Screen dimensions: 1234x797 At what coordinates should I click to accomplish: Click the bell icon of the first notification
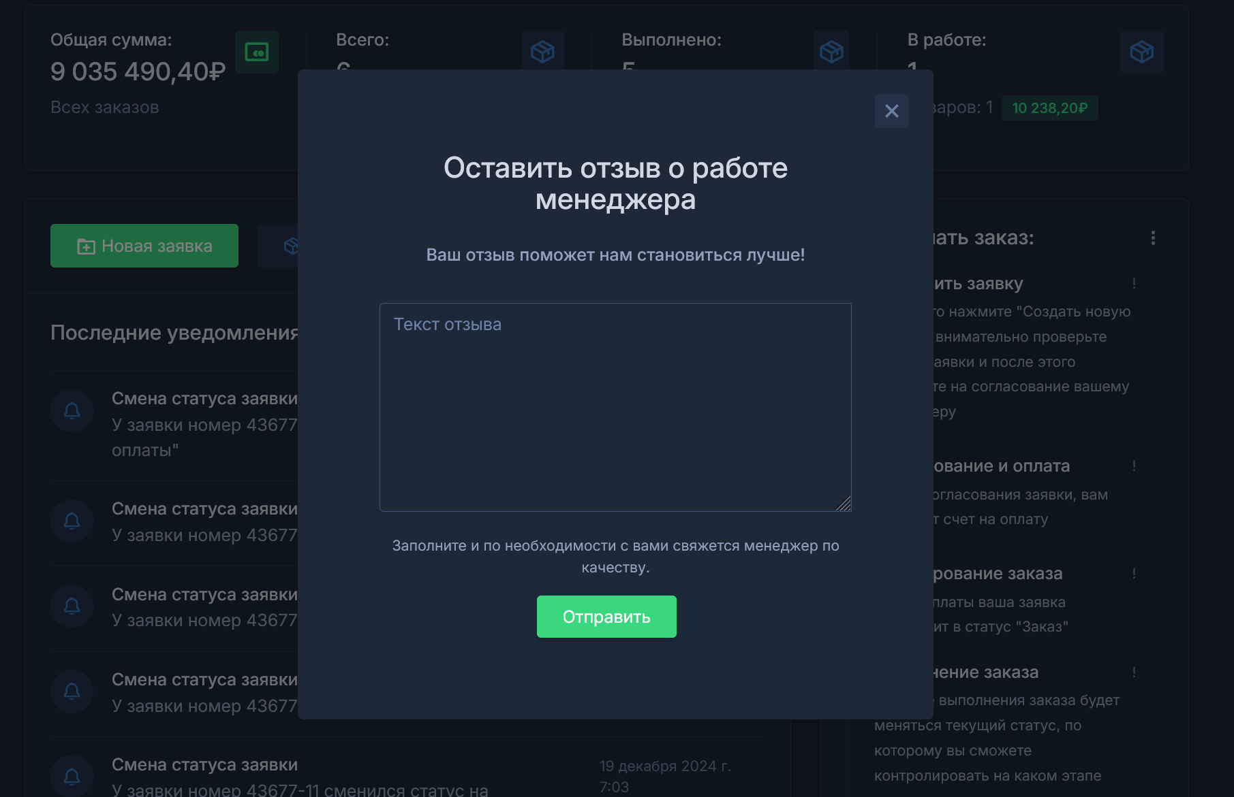point(72,410)
